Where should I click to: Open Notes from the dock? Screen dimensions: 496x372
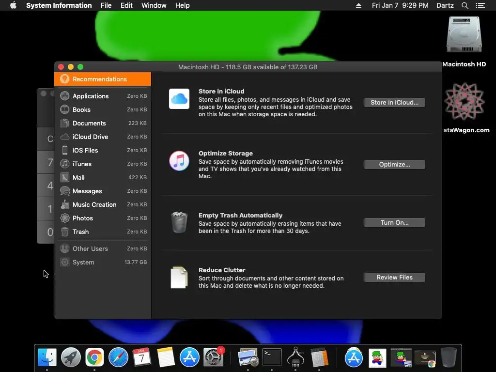pos(166,357)
